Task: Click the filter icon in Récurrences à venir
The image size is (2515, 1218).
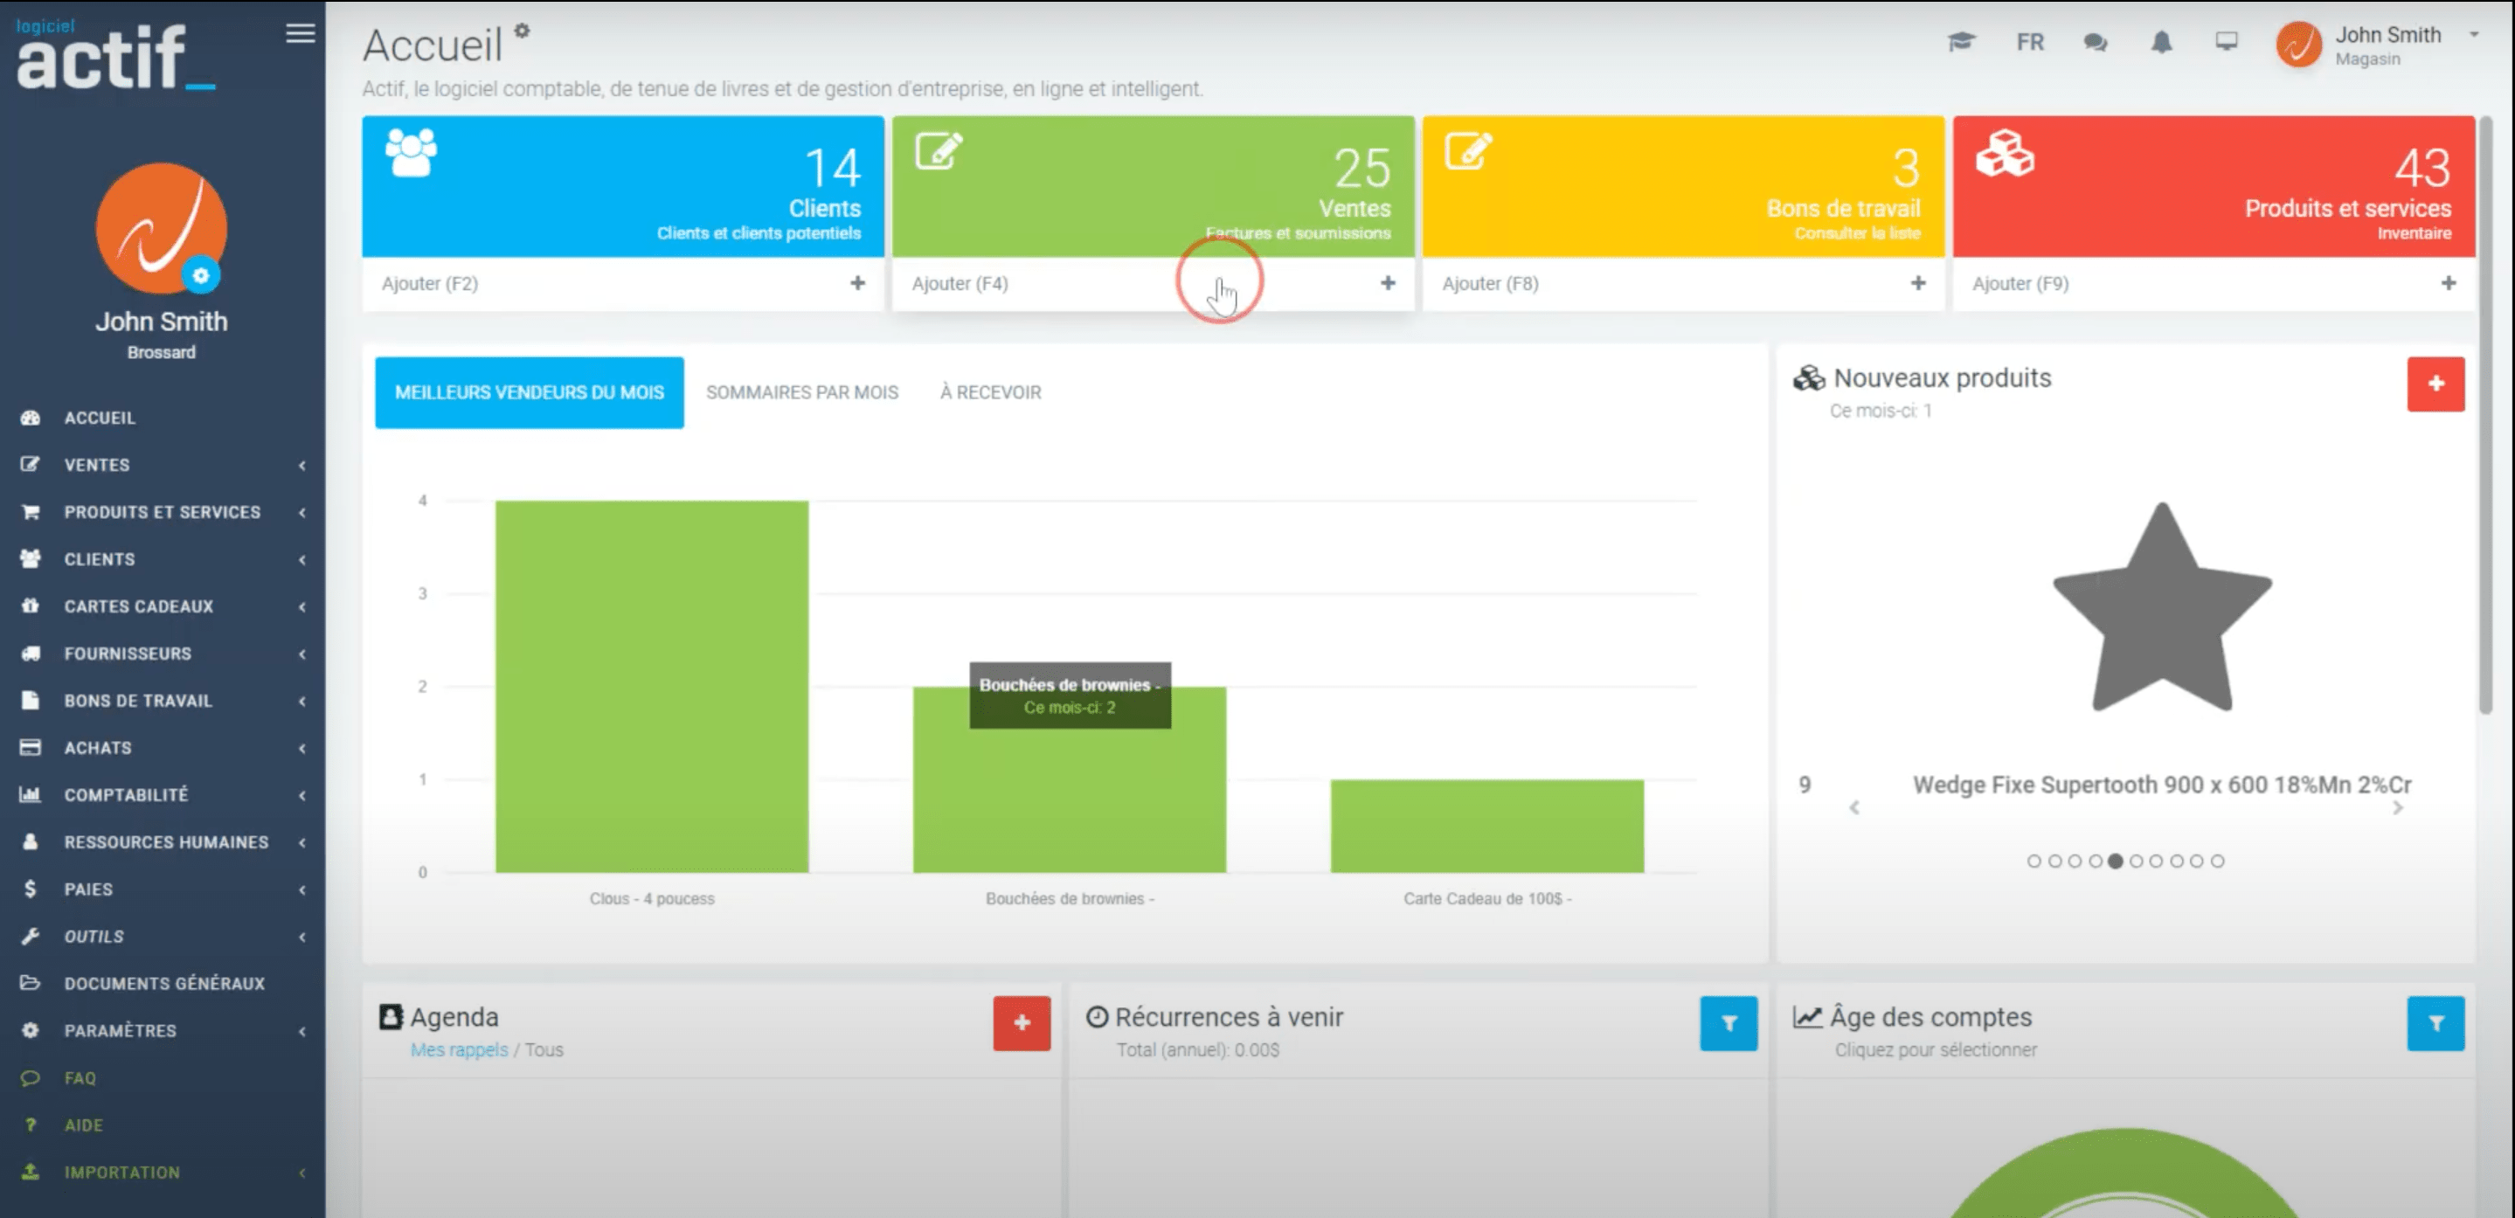Action: 1729,1023
